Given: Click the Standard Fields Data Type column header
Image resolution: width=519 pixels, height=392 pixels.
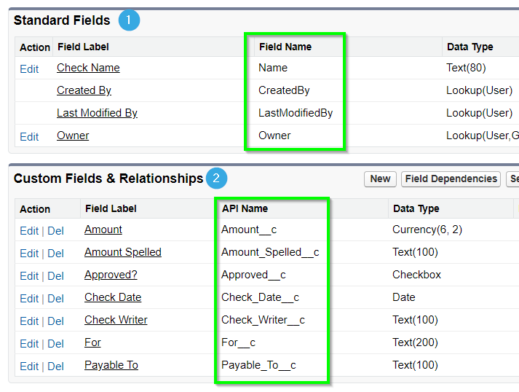Looking at the screenshot, I should pos(470,47).
